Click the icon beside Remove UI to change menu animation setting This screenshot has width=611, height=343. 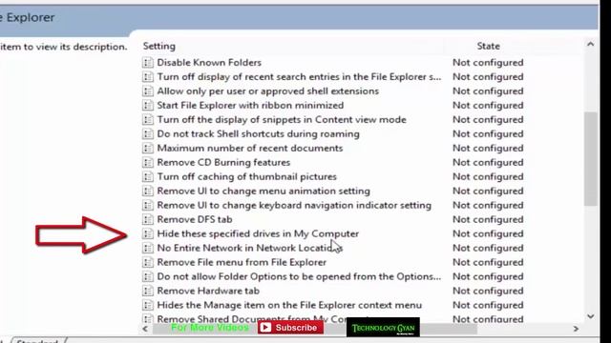coord(148,191)
